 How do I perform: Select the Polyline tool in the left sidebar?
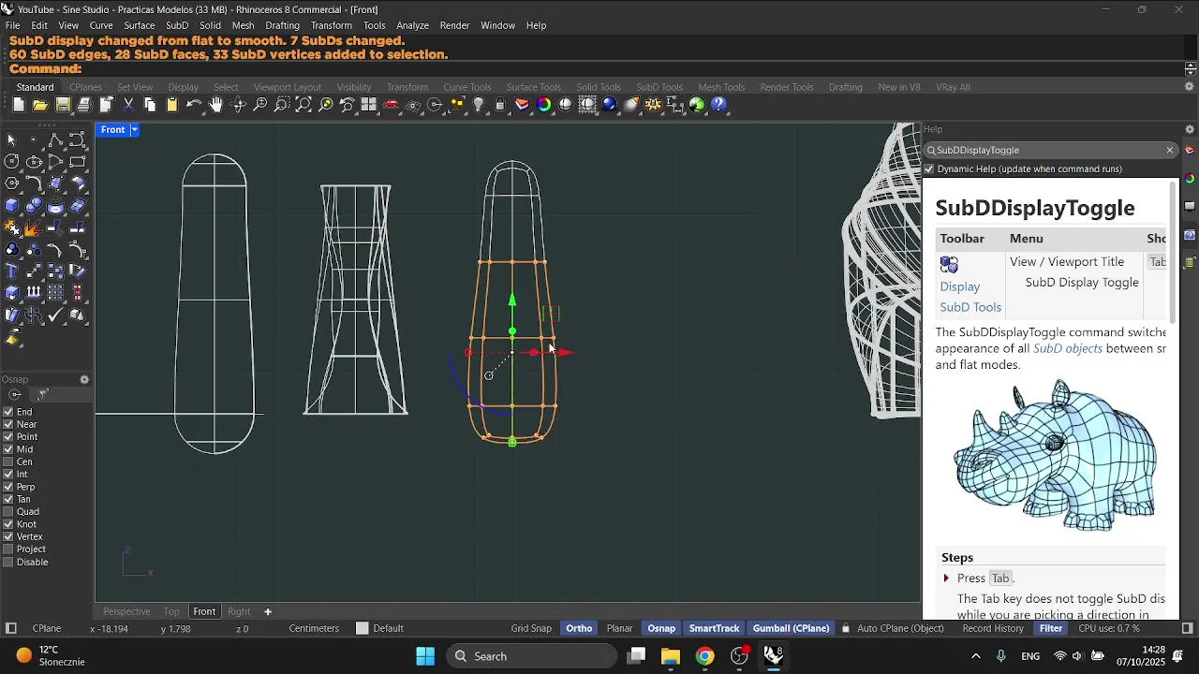click(x=55, y=139)
